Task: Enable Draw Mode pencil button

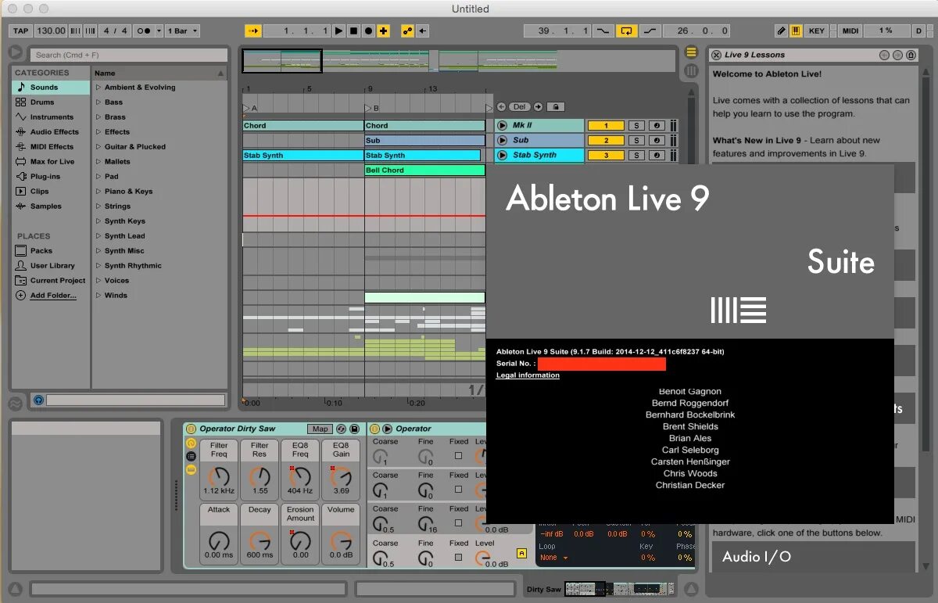Action: 781,31
